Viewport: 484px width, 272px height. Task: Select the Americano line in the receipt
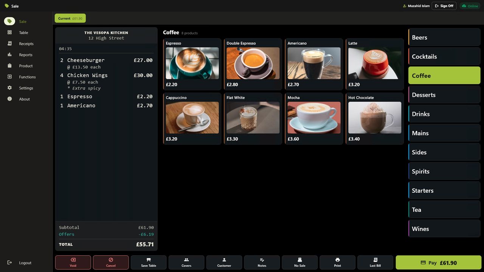coord(106,105)
